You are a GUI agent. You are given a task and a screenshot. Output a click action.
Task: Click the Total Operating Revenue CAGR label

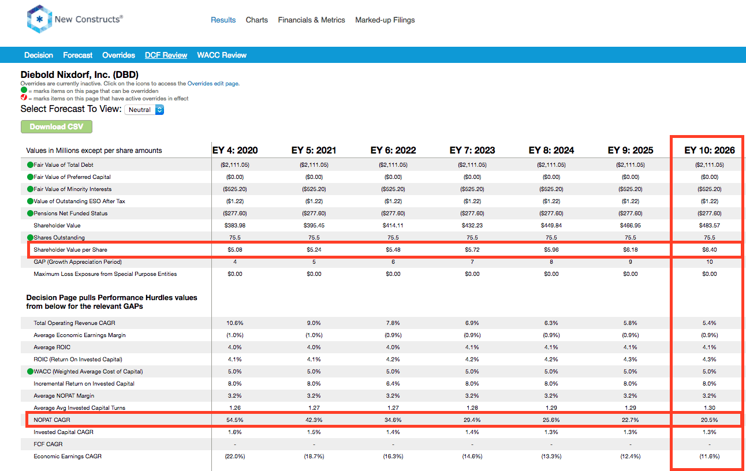pyautogui.click(x=76, y=323)
